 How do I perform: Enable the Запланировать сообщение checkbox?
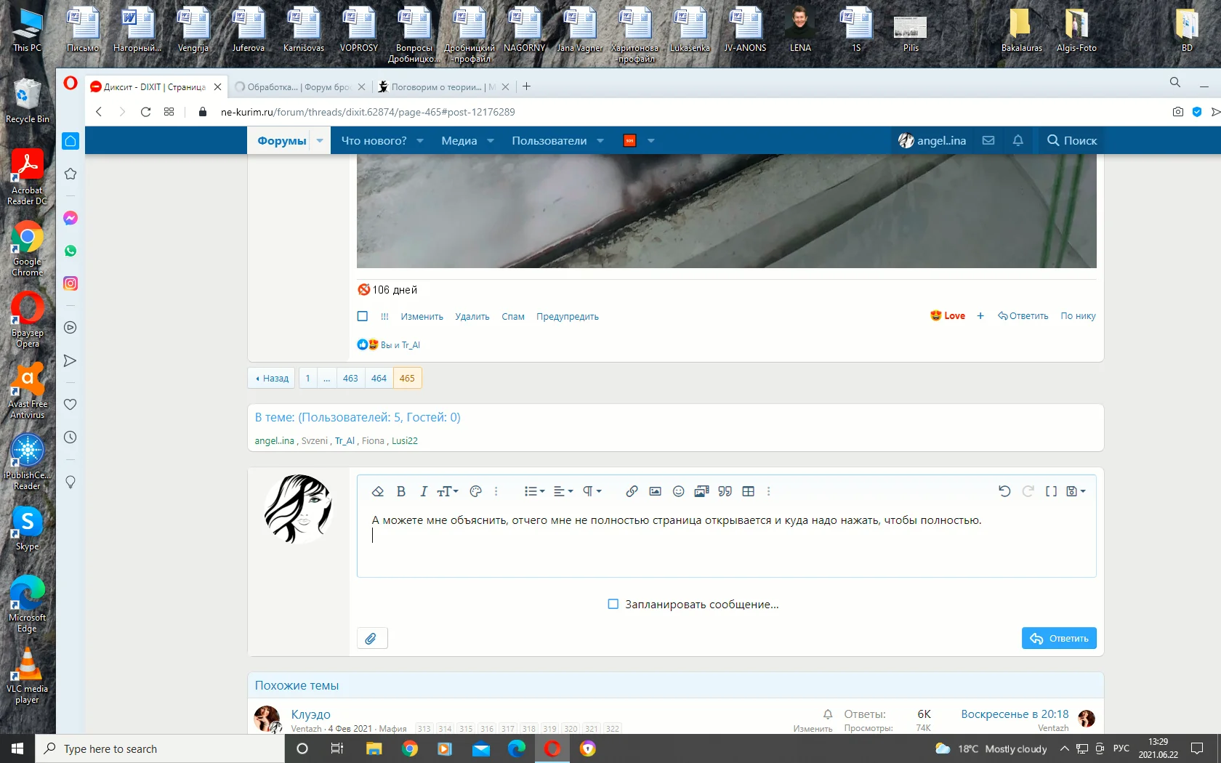[x=613, y=604]
